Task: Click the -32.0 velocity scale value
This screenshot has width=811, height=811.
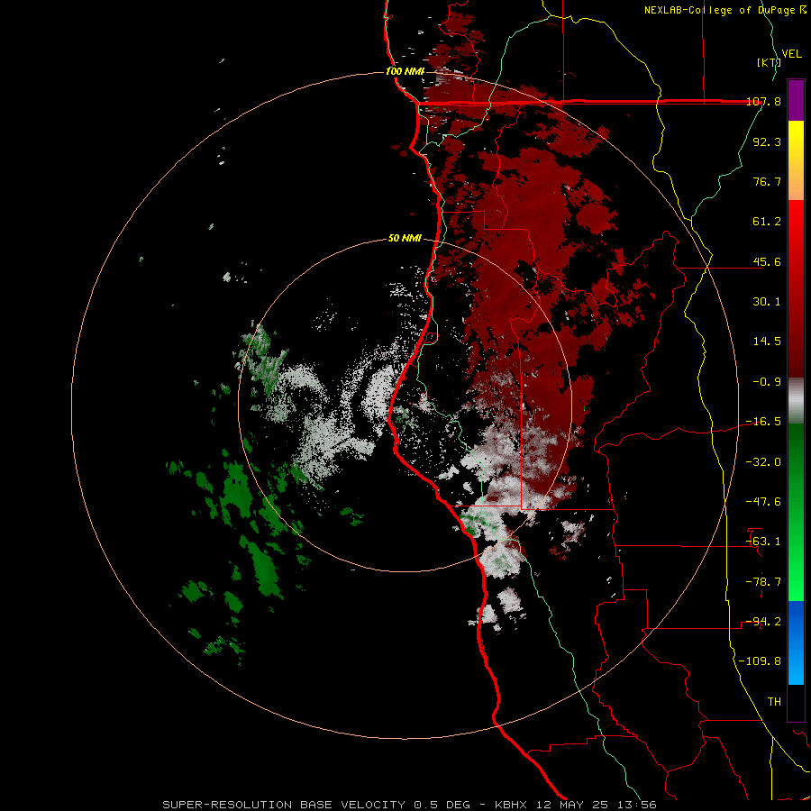Action: (x=763, y=462)
